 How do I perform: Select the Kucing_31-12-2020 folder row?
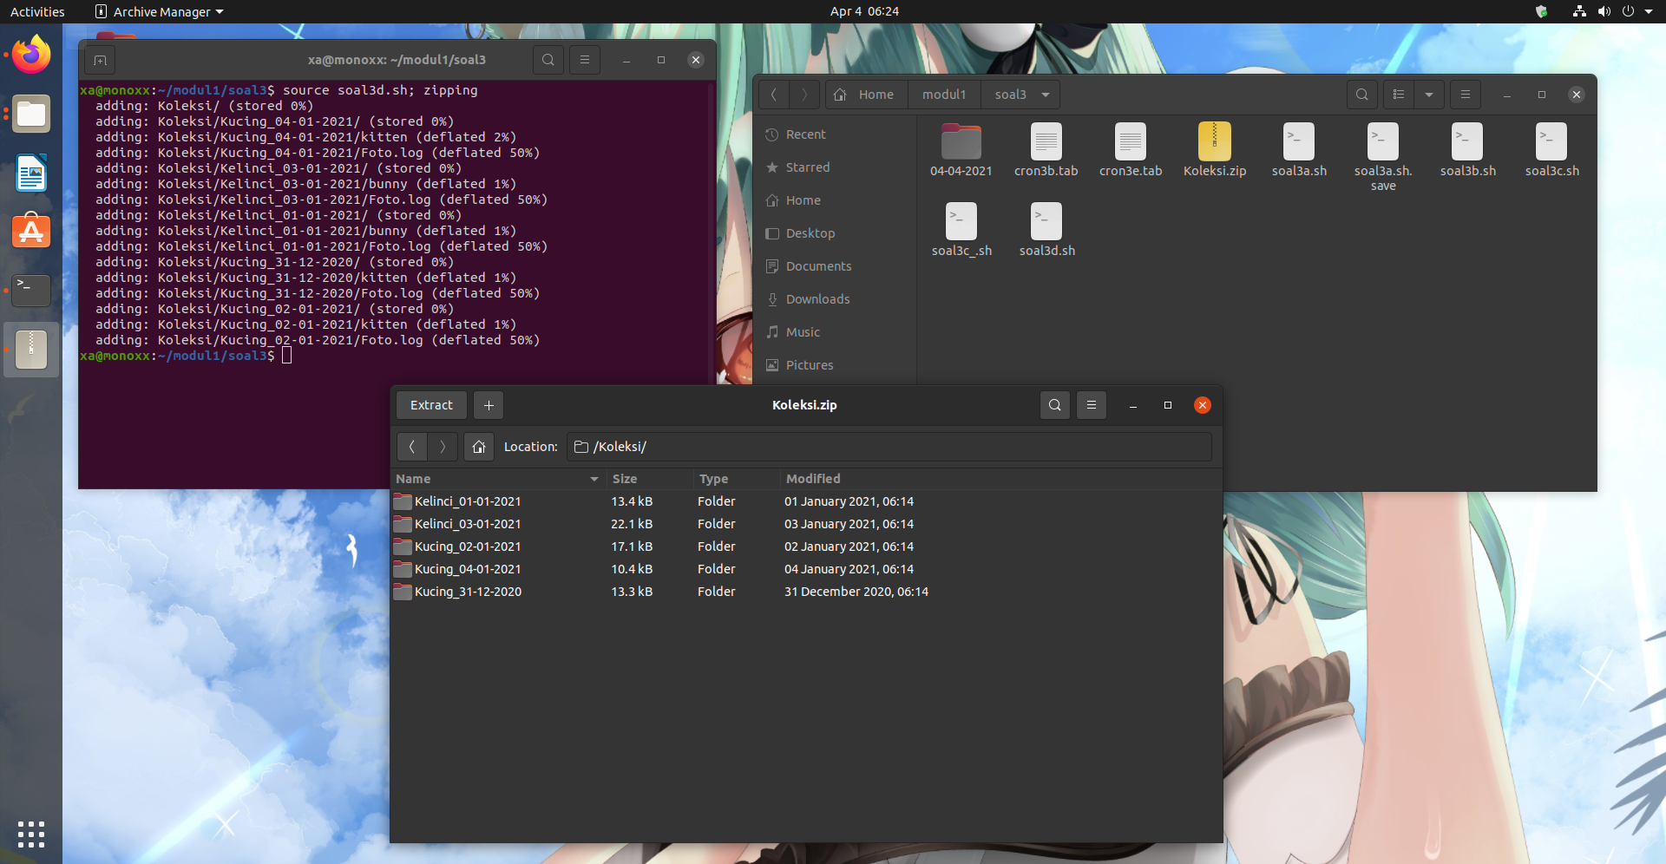click(806, 592)
